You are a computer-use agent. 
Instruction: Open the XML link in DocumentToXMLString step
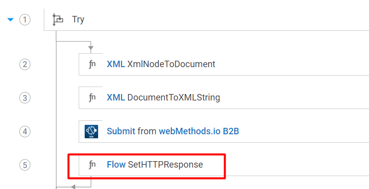coord(116,97)
